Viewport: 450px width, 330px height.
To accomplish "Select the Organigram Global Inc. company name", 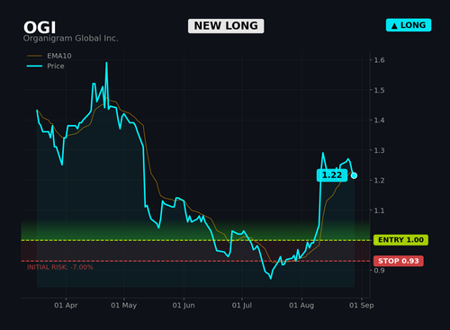I will click(x=71, y=39).
